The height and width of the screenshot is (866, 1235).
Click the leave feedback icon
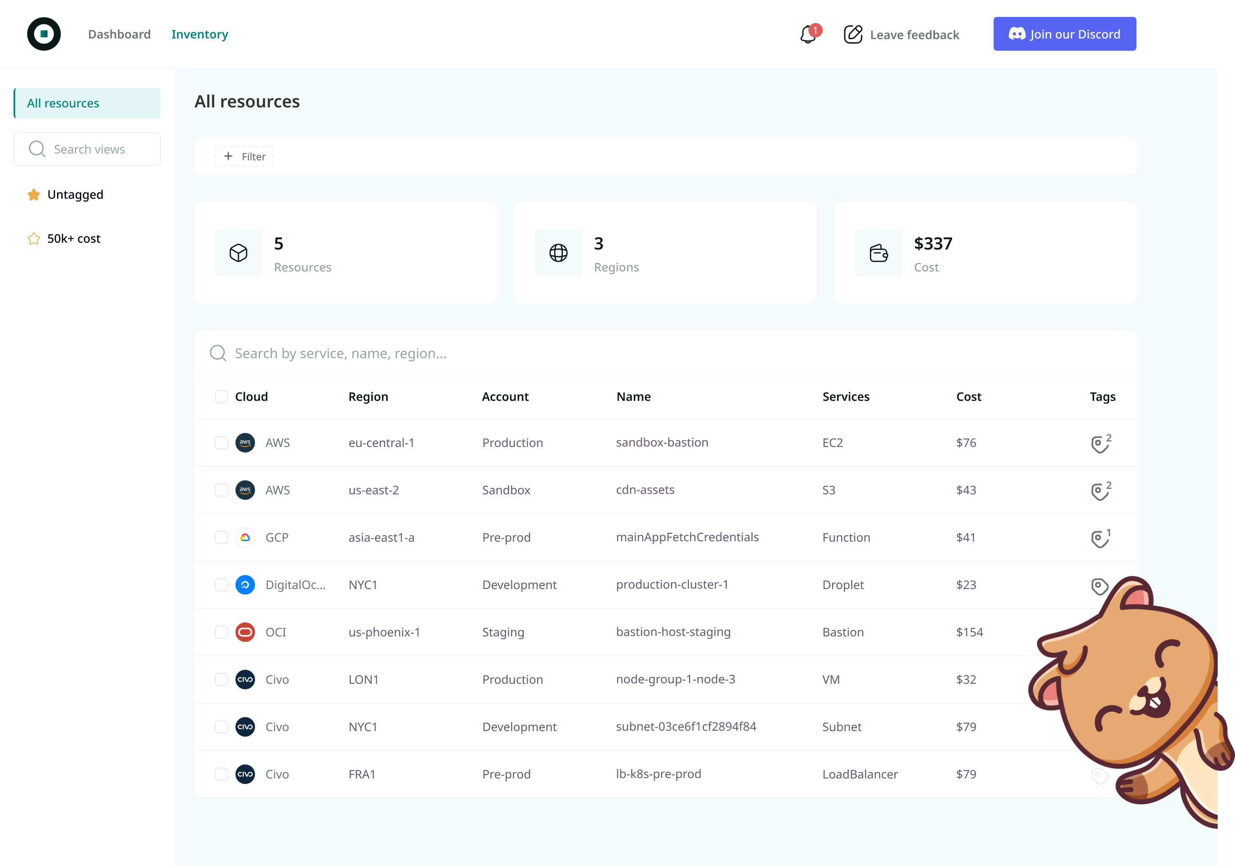852,34
